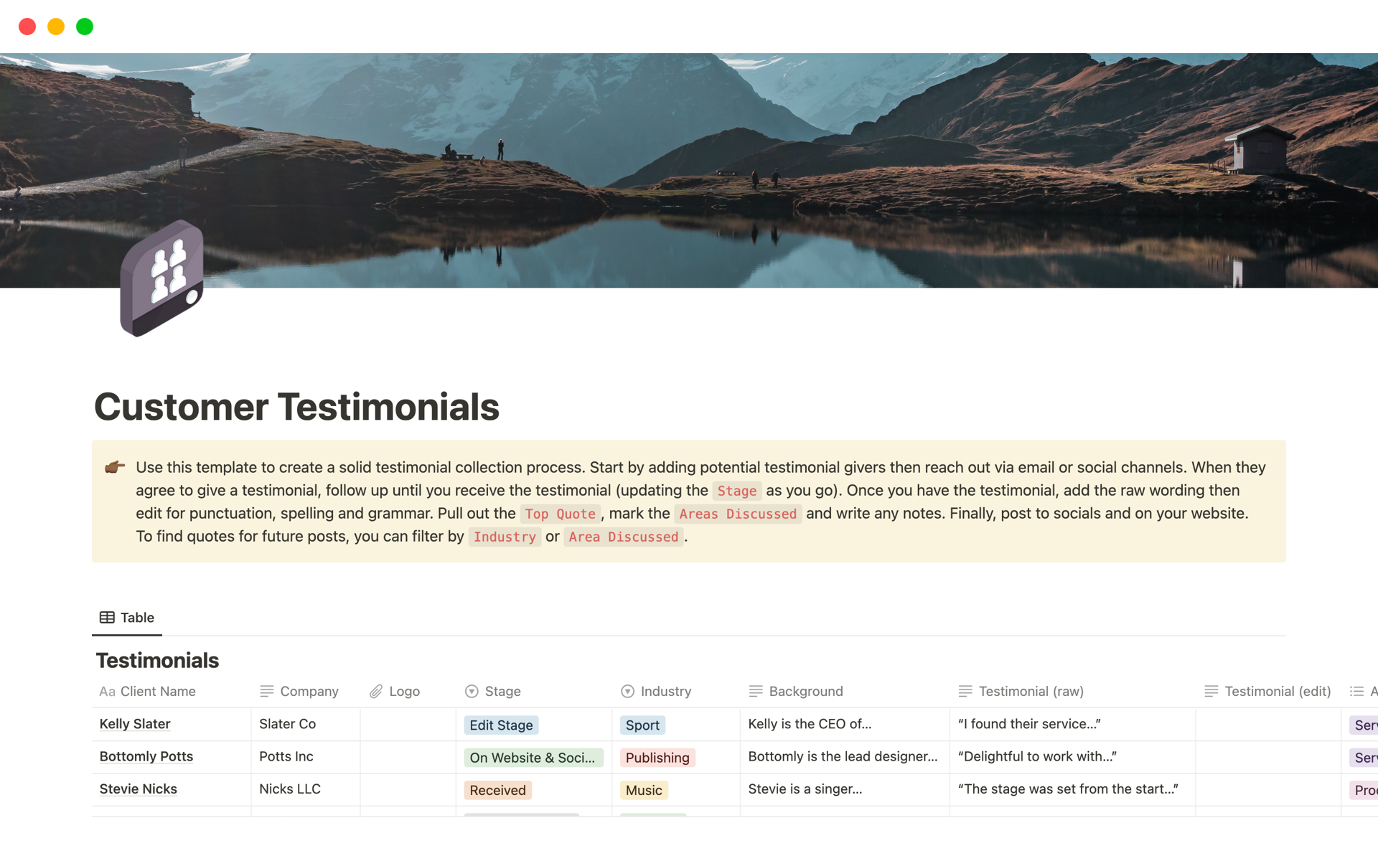This screenshot has width=1378, height=861.
Task: Expand the Industry dropdown for Bottomly Potts
Action: point(657,756)
